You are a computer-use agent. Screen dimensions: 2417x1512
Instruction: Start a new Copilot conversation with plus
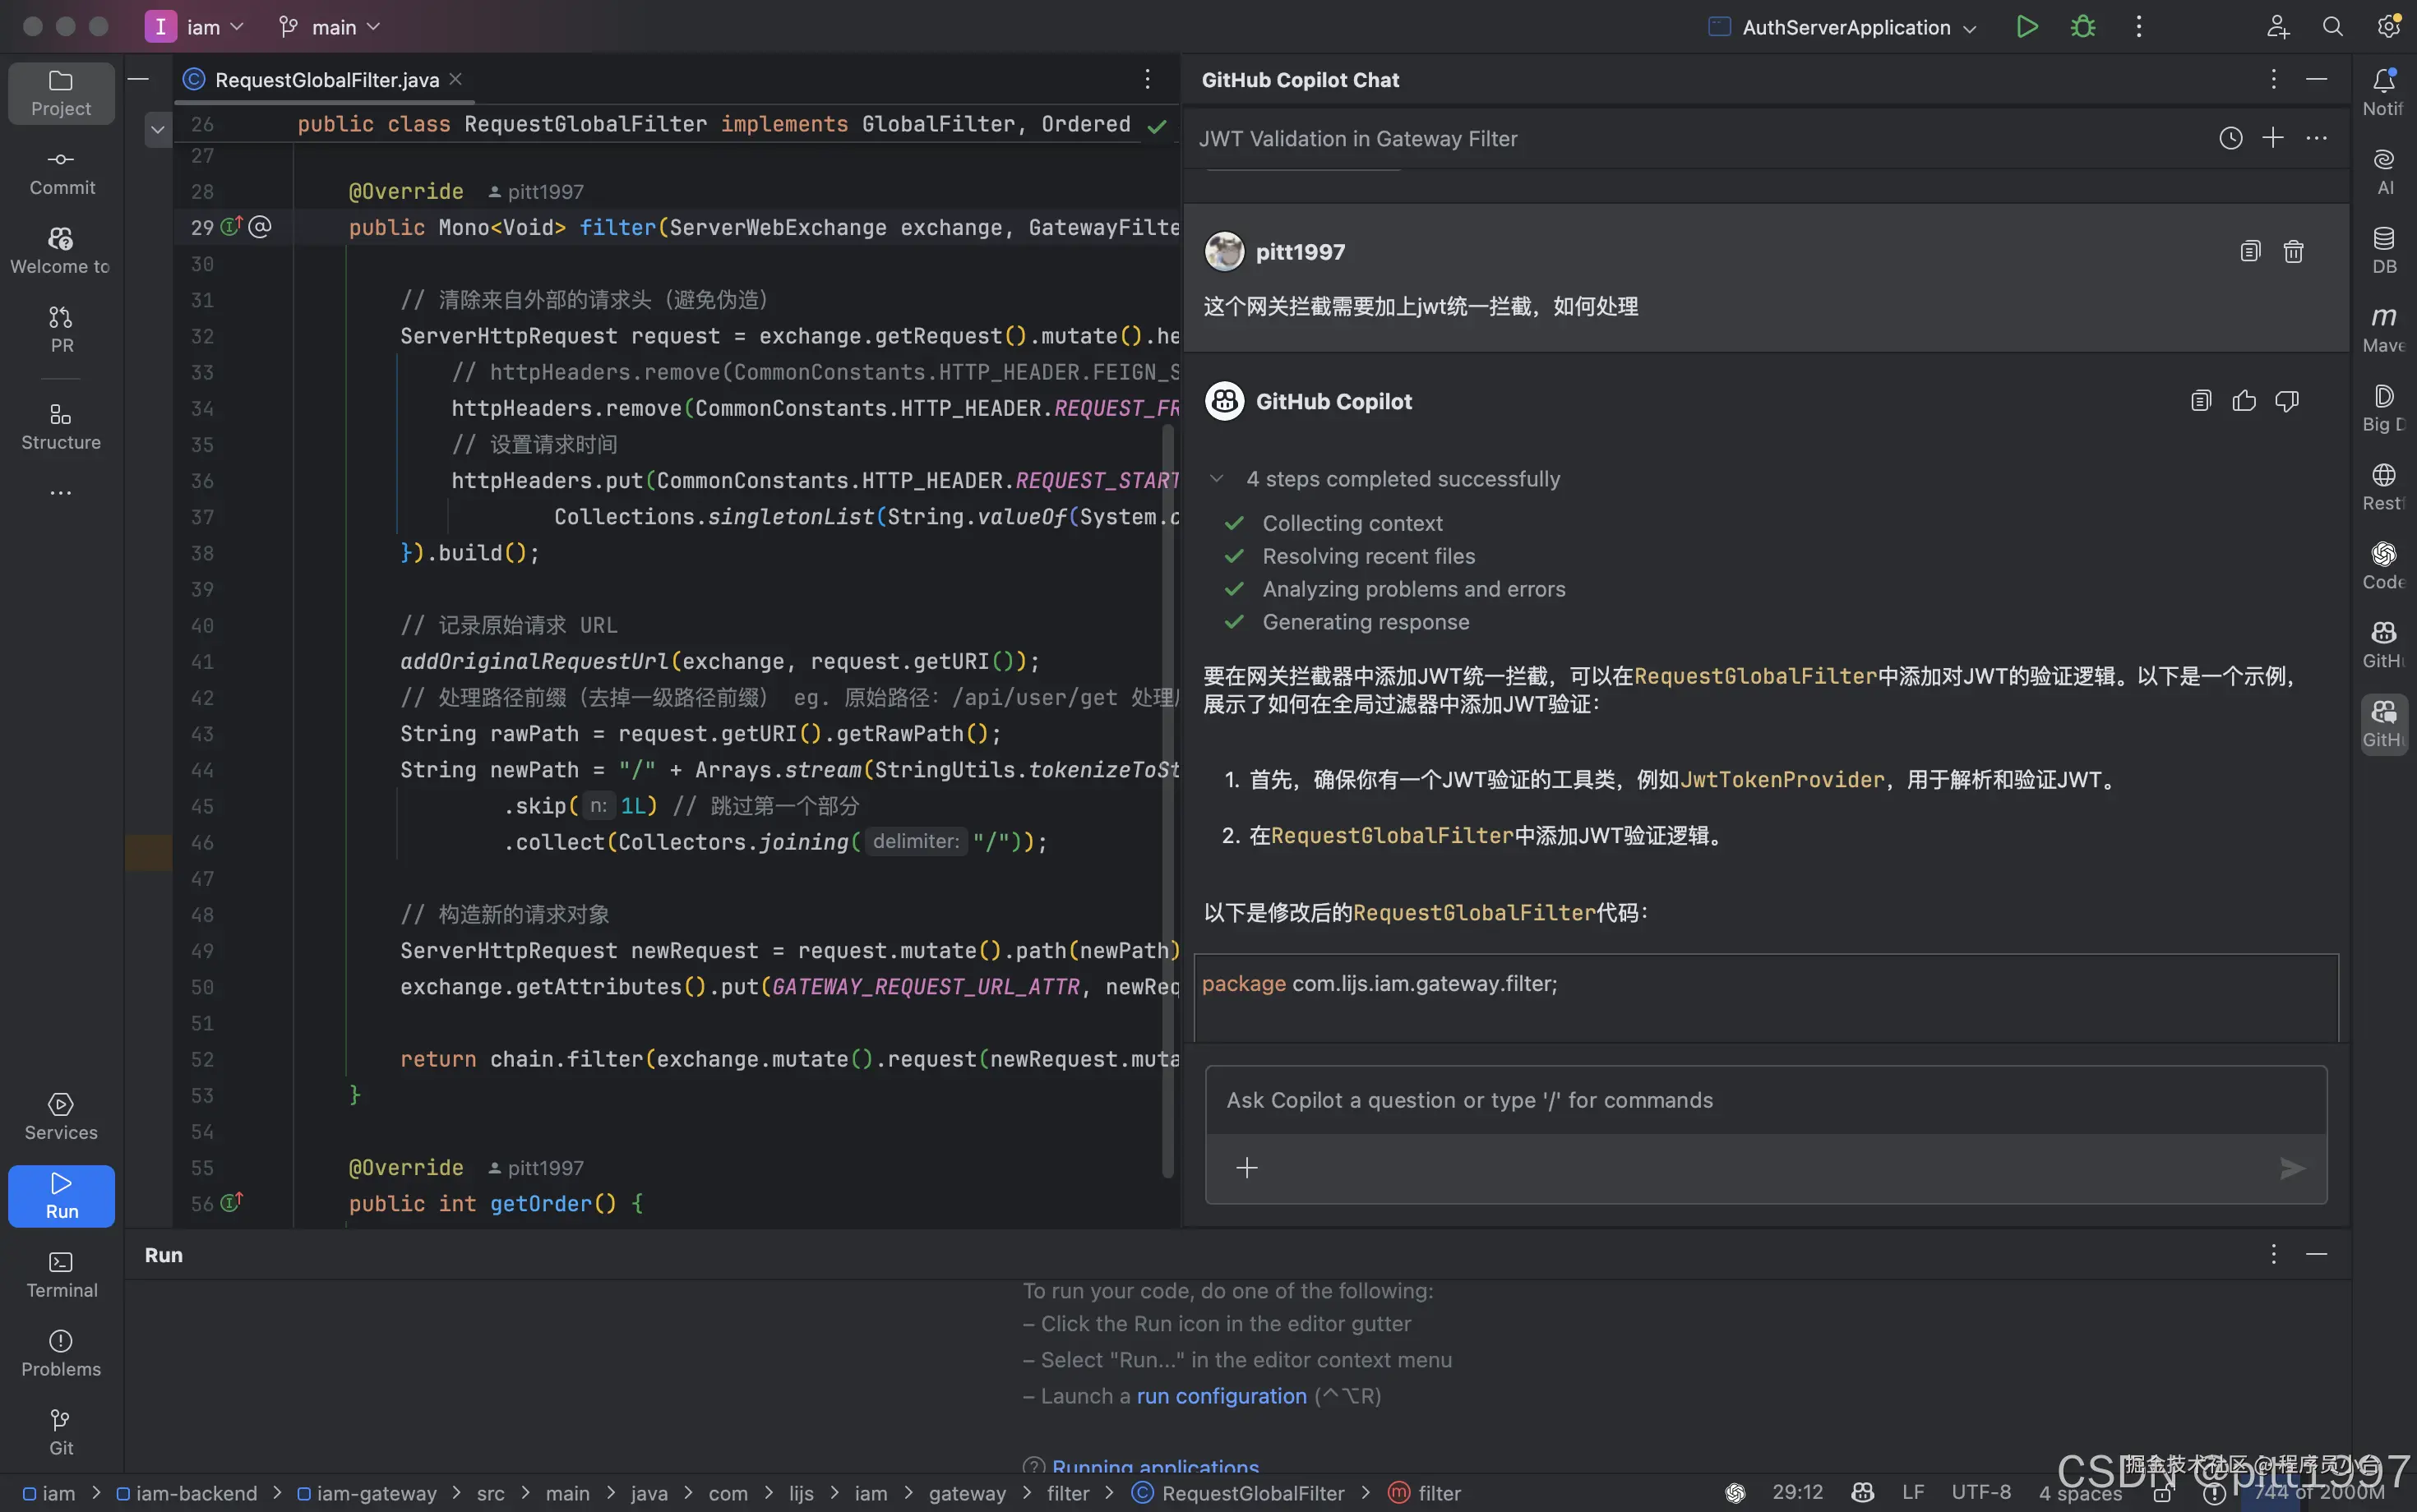click(x=2273, y=139)
